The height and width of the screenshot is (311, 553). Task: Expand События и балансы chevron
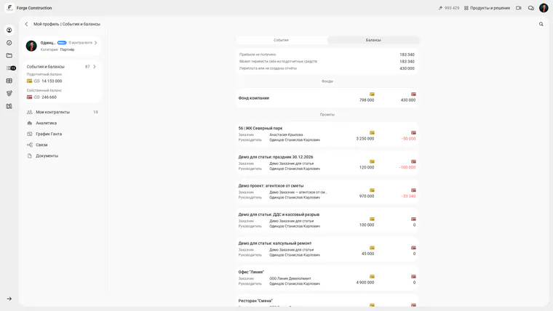tap(95, 67)
